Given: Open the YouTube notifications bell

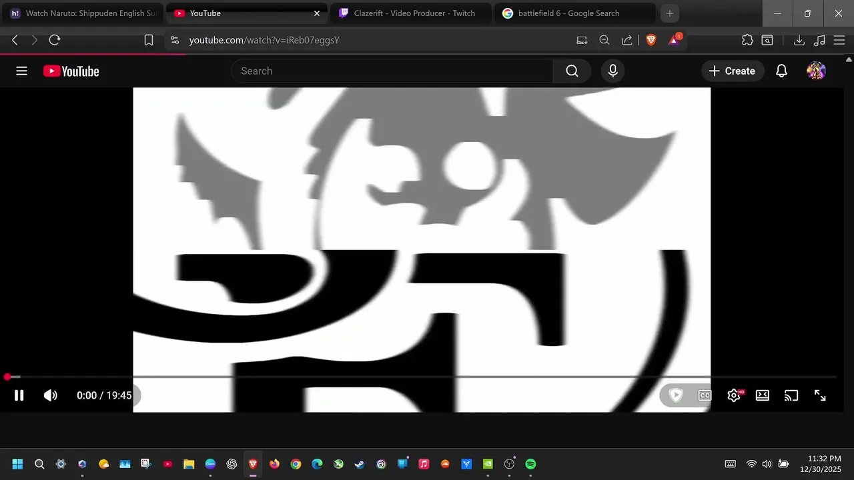Looking at the screenshot, I should [782, 71].
